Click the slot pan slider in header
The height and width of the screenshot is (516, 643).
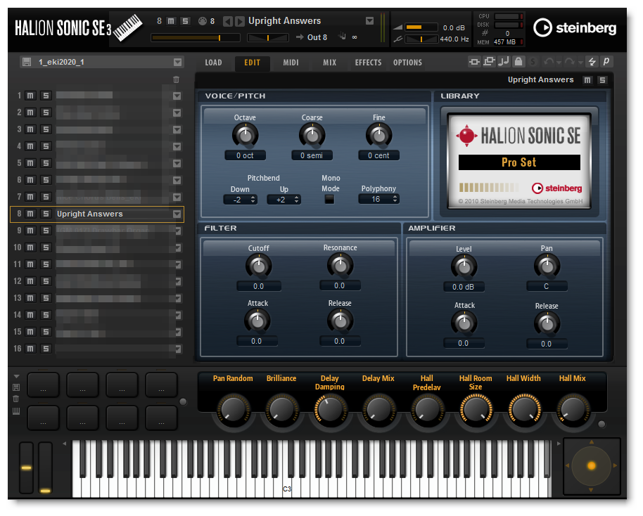coord(268,38)
